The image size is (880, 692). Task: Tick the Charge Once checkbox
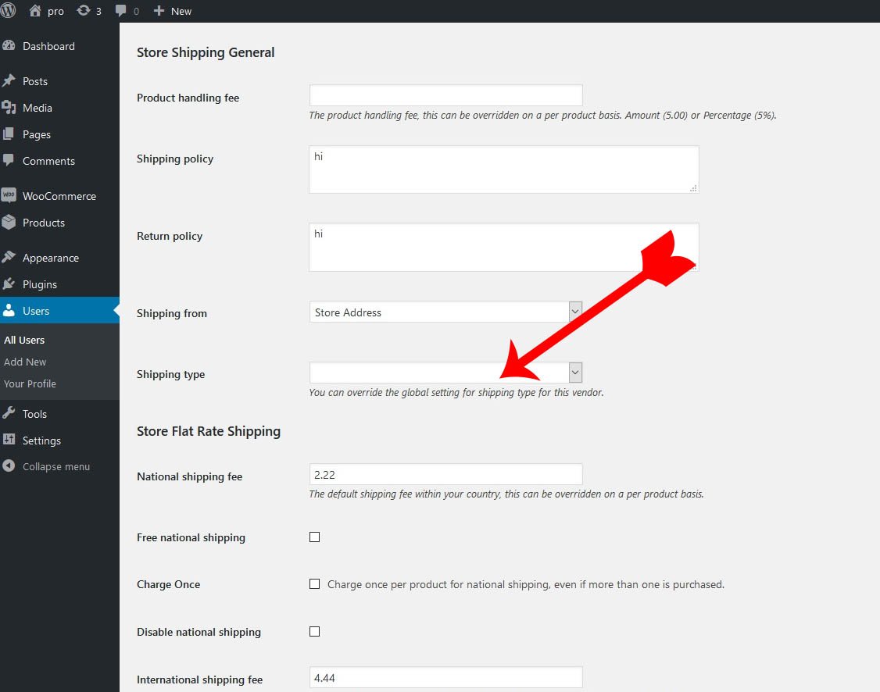pos(314,584)
